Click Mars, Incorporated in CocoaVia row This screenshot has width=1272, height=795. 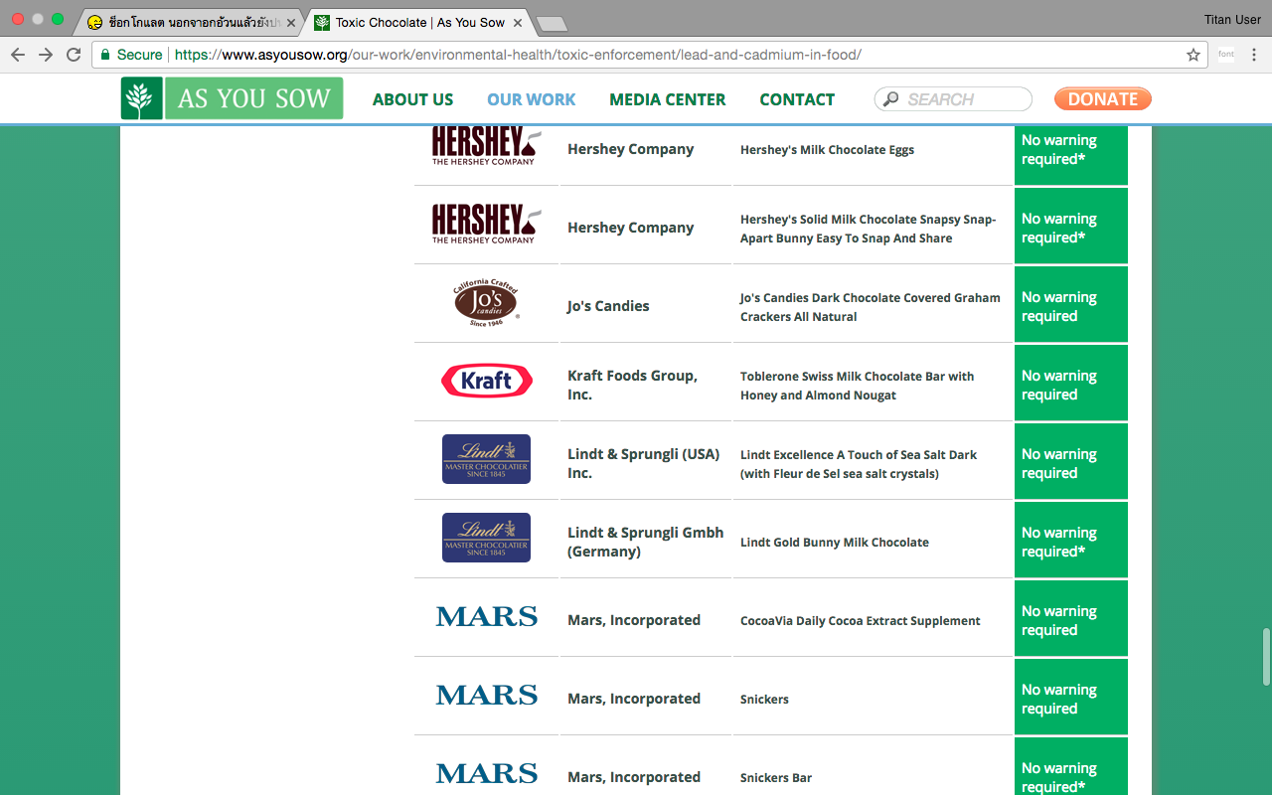coord(634,620)
